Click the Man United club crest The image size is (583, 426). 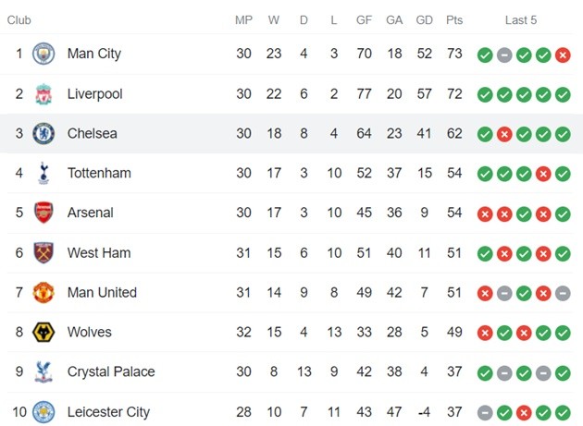pos(43,292)
